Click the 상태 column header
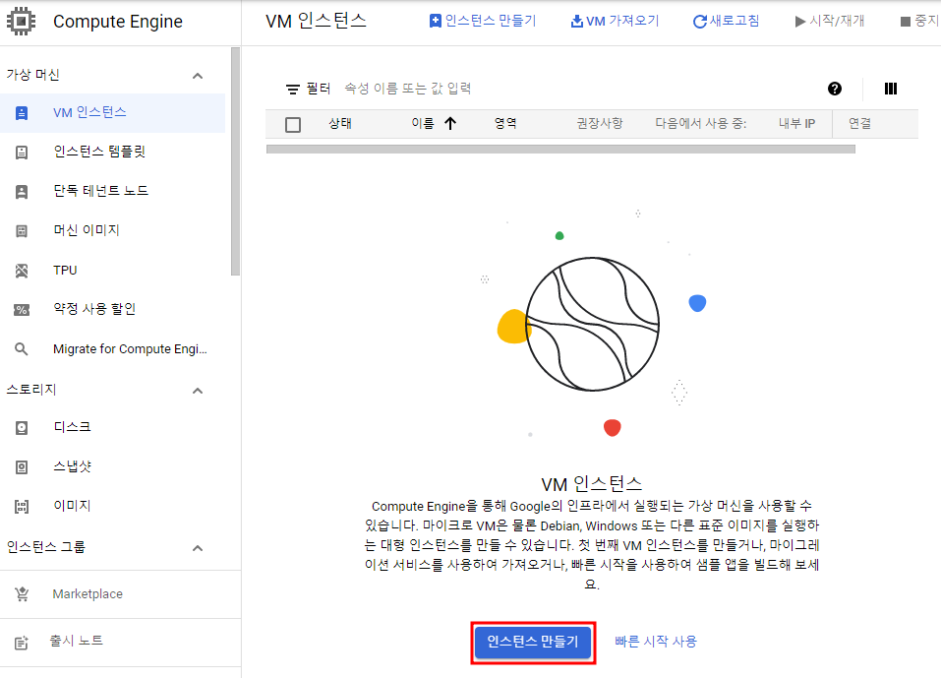Image resolution: width=941 pixels, height=678 pixels. 339,124
